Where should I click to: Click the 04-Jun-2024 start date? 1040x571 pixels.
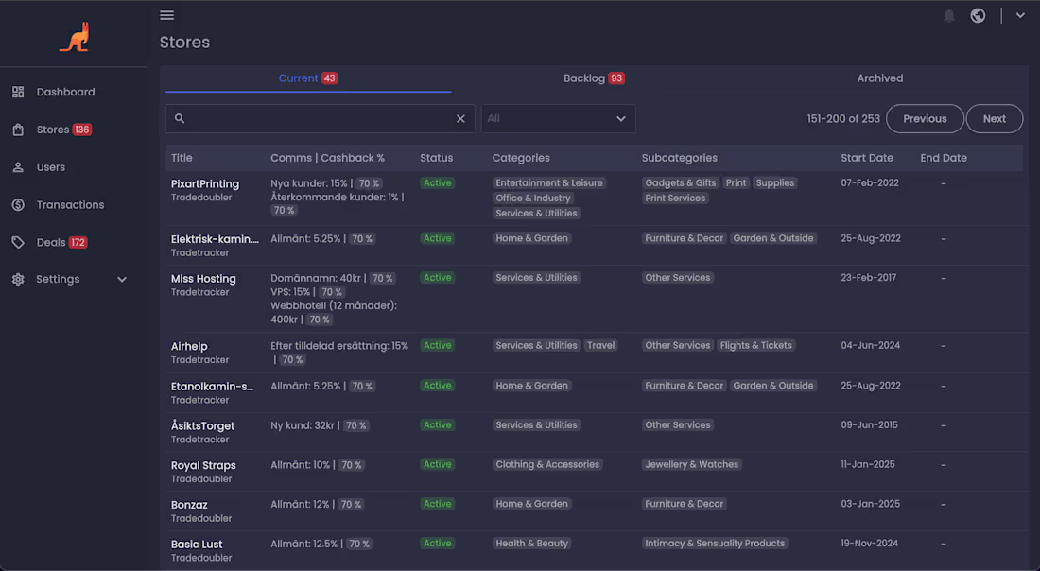click(870, 345)
